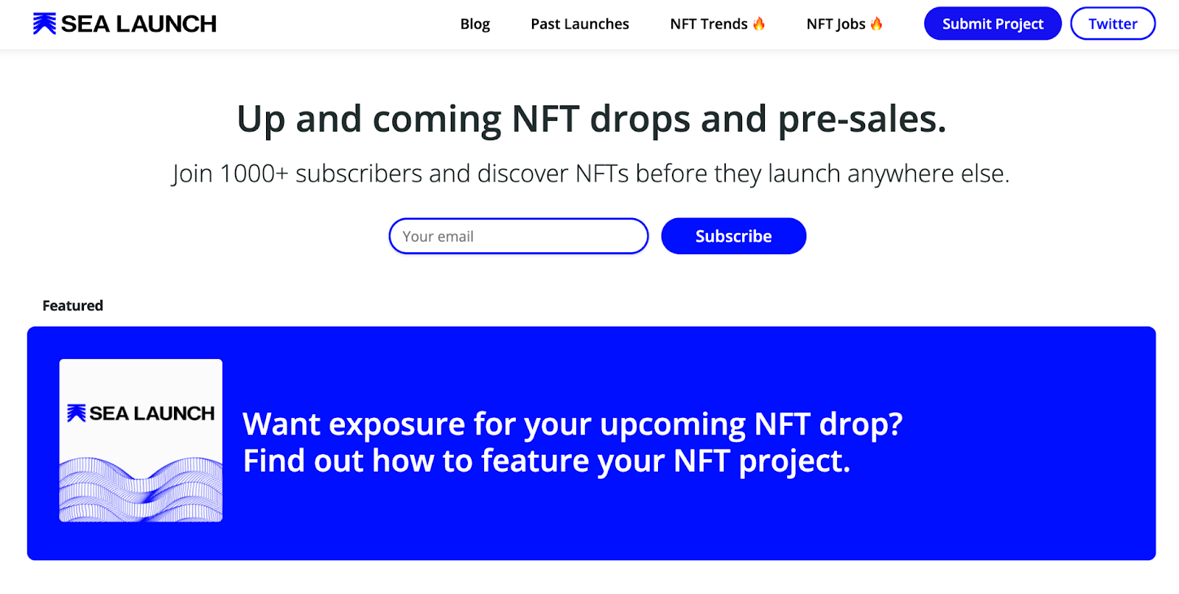Go to Past Launches
1179x594 pixels.
pos(580,24)
